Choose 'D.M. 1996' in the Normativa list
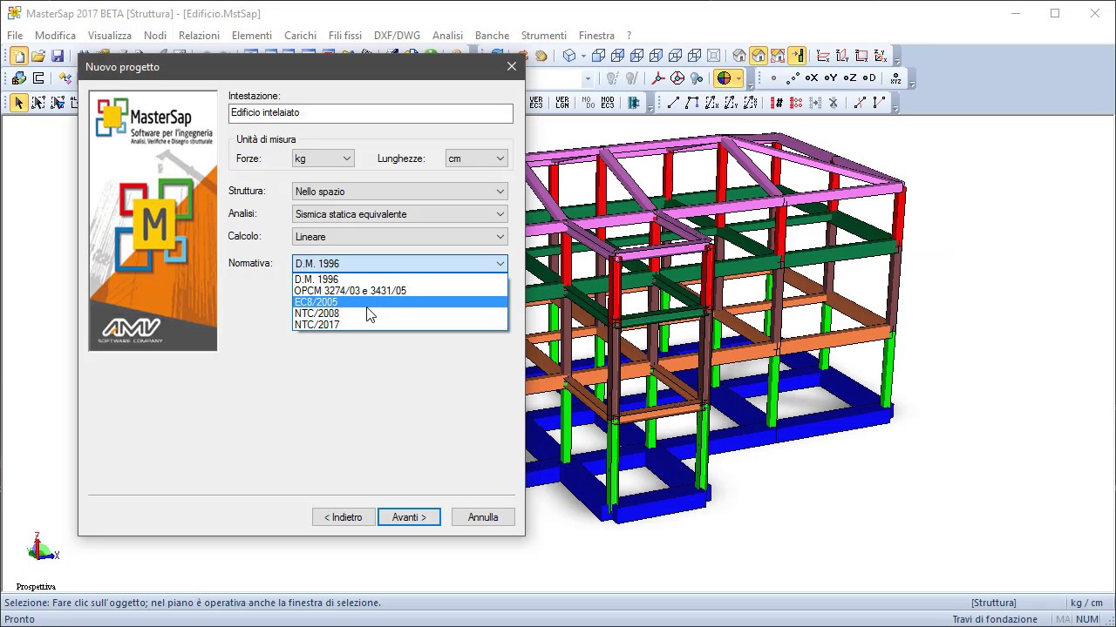This screenshot has width=1116, height=627. coord(400,280)
